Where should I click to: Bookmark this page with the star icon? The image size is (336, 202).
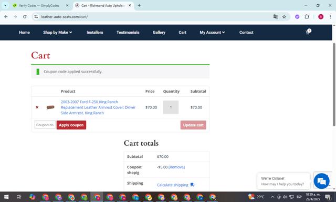284,16
